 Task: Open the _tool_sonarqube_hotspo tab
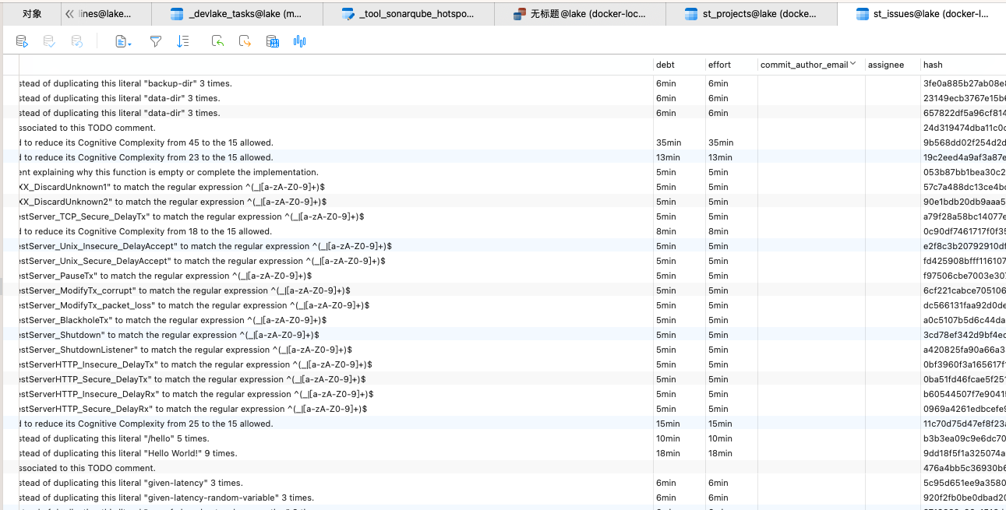pos(408,14)
